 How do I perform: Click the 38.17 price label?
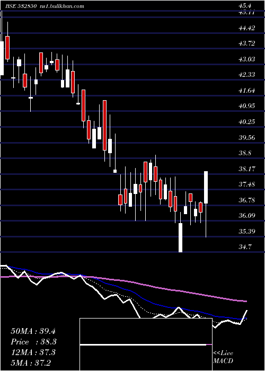(247, 169)
